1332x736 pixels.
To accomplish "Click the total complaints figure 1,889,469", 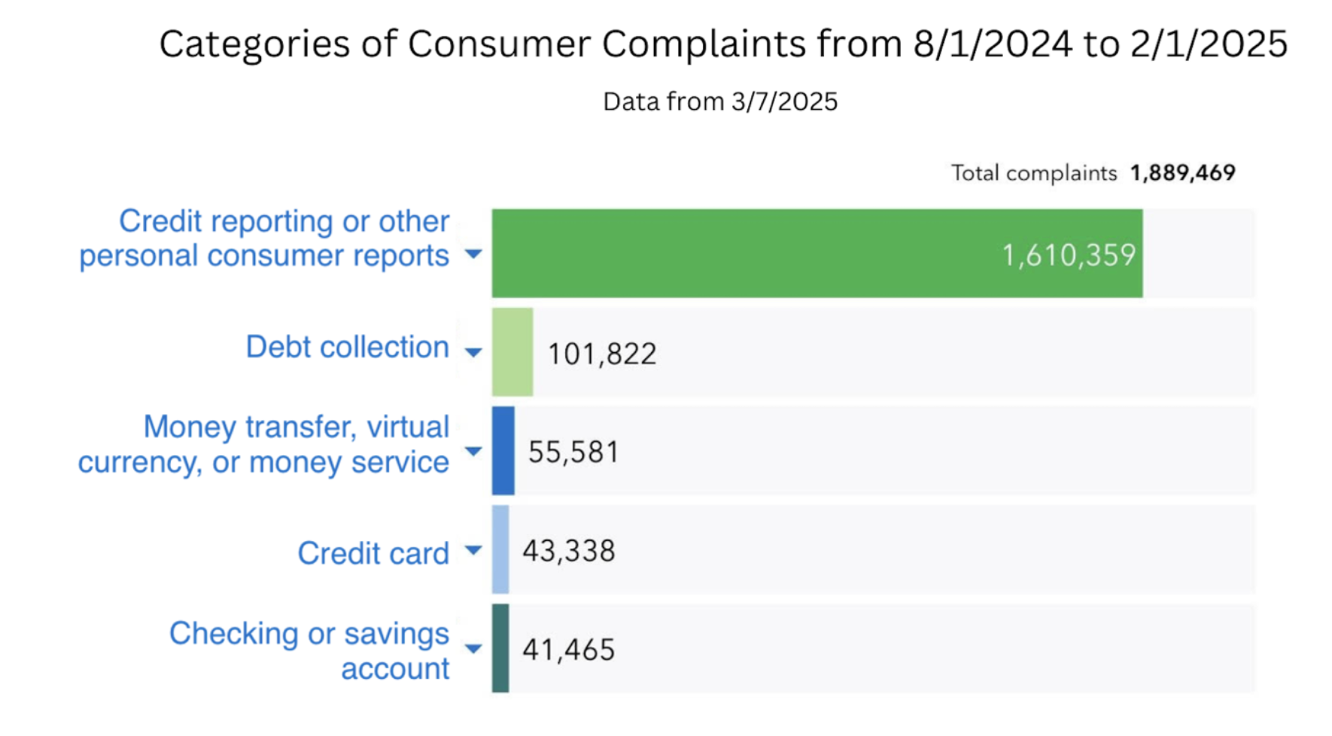I will pyautogui.click(x=1182, y=173).
